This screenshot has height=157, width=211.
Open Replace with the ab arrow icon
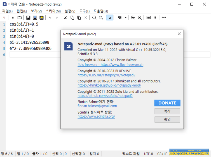(x=101, y=18)
